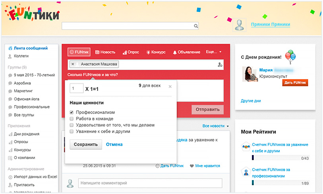The height and width of the screenshot is (194, 323).
Task: Switch to Конкурс post tab
Action: (x=156, y=52)
